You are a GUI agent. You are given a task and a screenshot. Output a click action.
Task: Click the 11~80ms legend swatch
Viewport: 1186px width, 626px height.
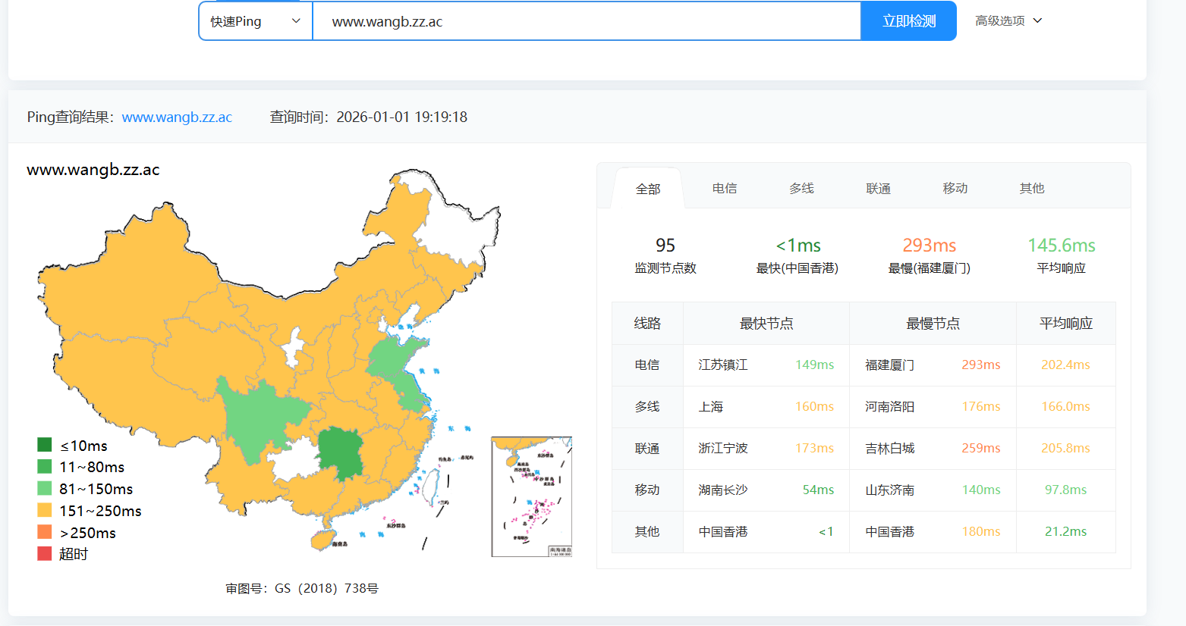click(x=45, y=467)
